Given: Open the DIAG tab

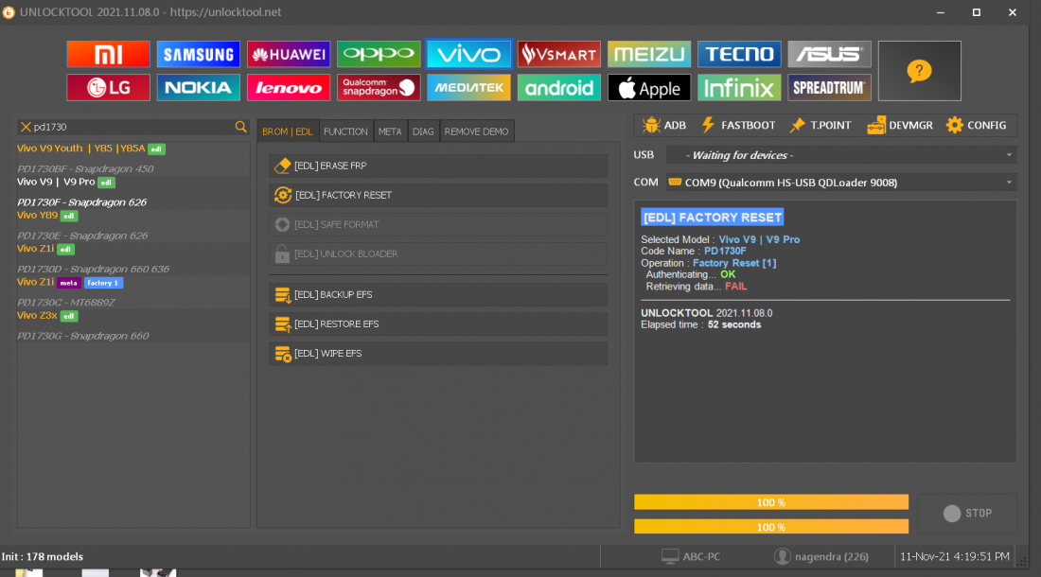Looking at the screenshot, I should [423, 131].
